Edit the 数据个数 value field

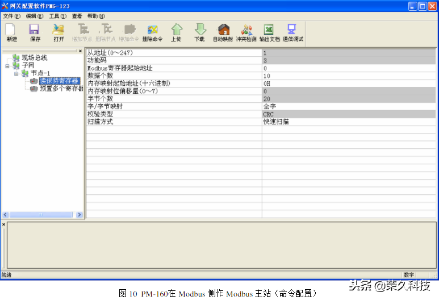click(x=348, y=76)
